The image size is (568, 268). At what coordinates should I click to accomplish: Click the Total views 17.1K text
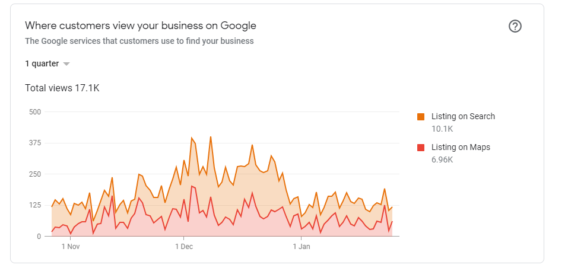[62, 88]
